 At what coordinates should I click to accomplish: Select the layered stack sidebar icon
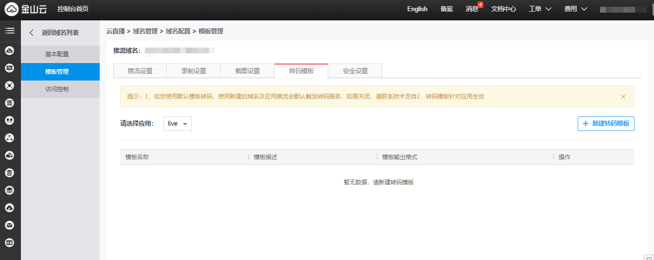[10, 190]
